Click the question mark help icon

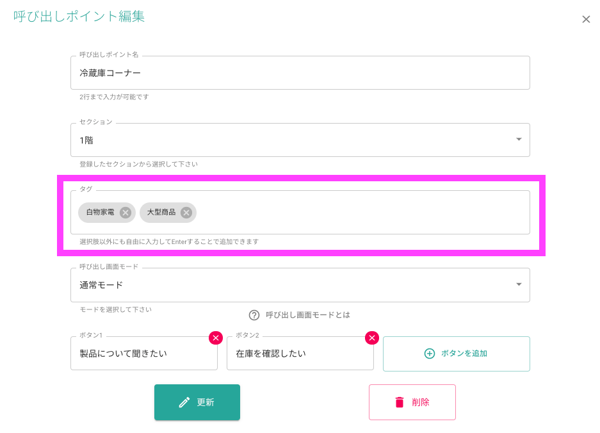tap(254, 315)
